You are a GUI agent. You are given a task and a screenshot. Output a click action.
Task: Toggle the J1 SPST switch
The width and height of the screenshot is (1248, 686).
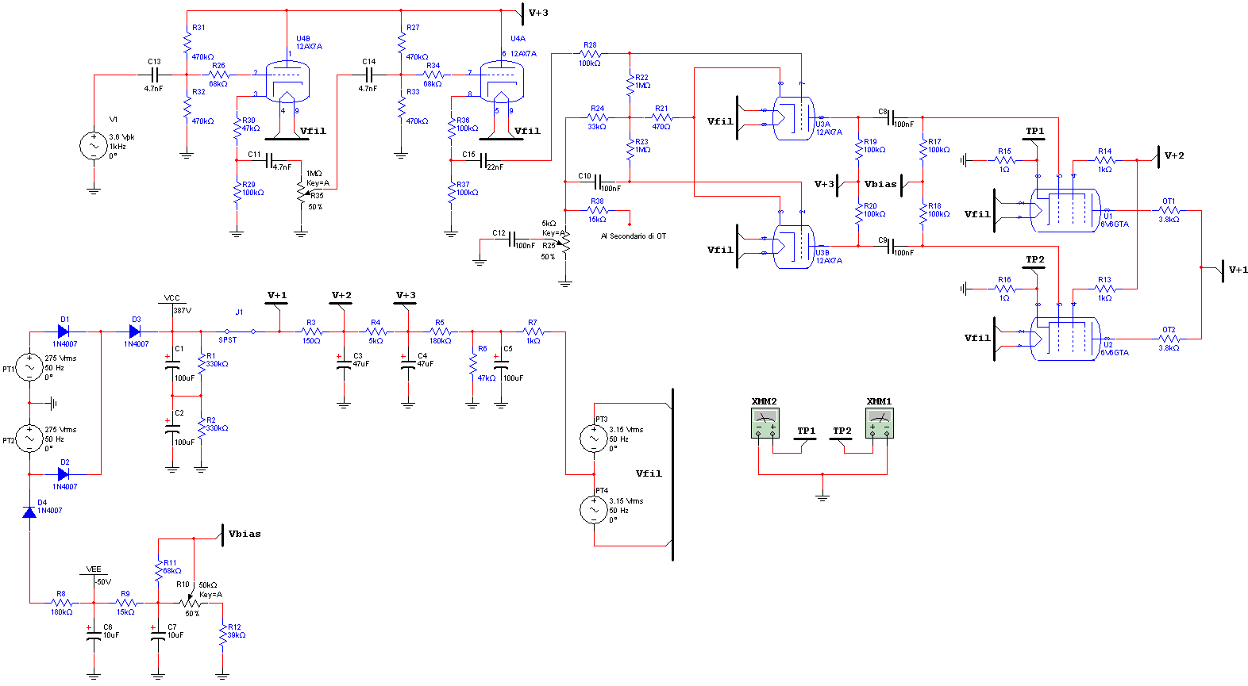[240, 332]
